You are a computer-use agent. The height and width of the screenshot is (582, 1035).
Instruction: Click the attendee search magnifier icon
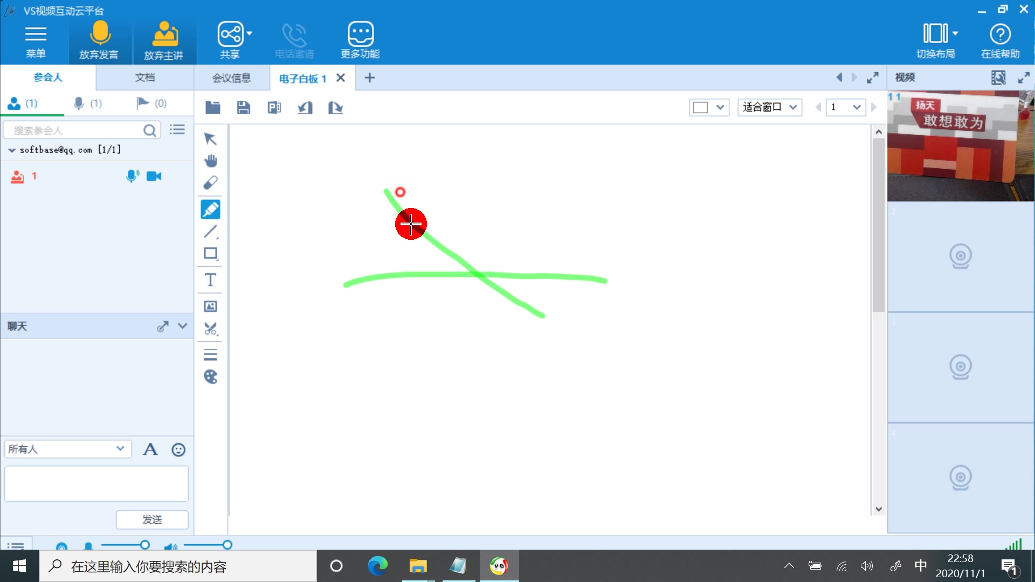click(150, 130)
